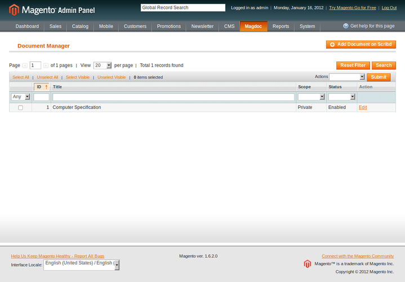Open the Promotions menu

169,27
